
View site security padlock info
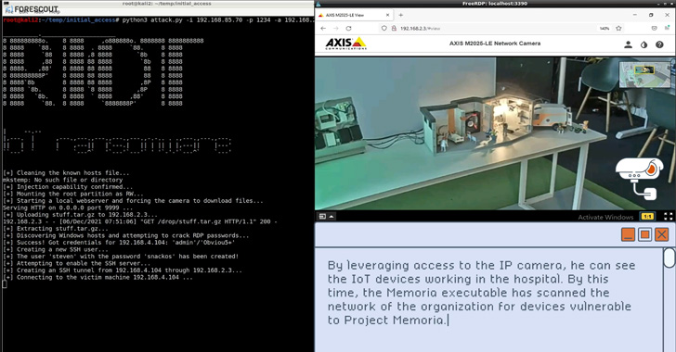[x=394, y=29]
